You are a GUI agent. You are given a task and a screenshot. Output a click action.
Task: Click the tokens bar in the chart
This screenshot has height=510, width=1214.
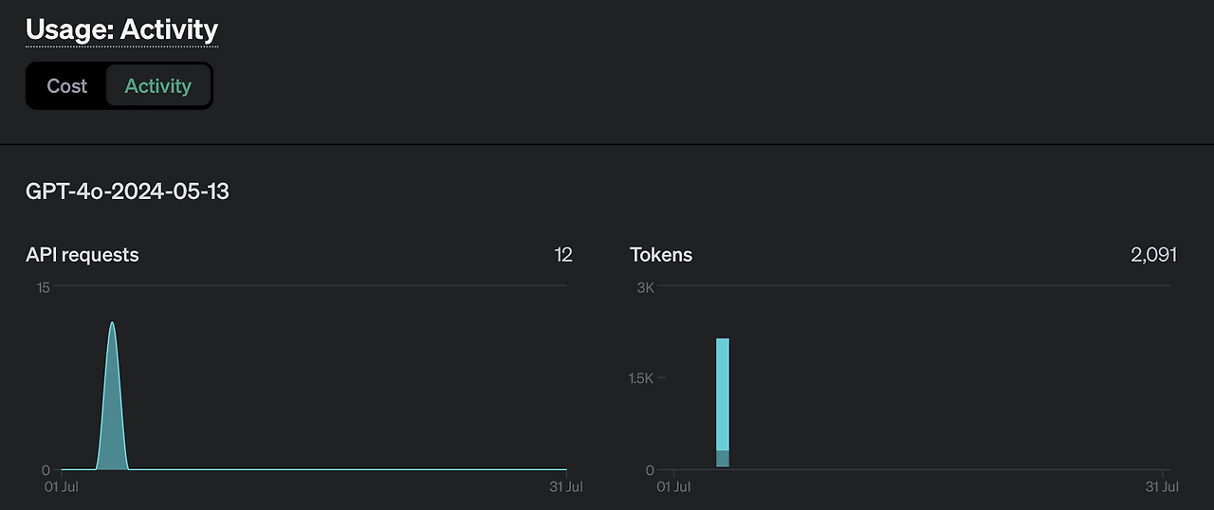tap(723, 402)
